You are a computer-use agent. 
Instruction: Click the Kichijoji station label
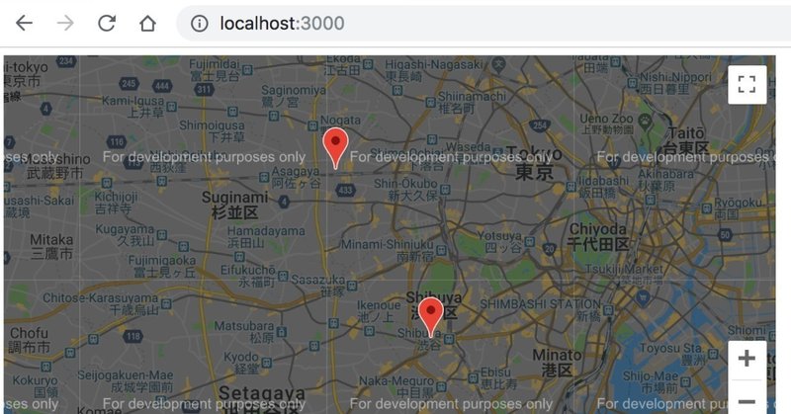coord(116,202)
